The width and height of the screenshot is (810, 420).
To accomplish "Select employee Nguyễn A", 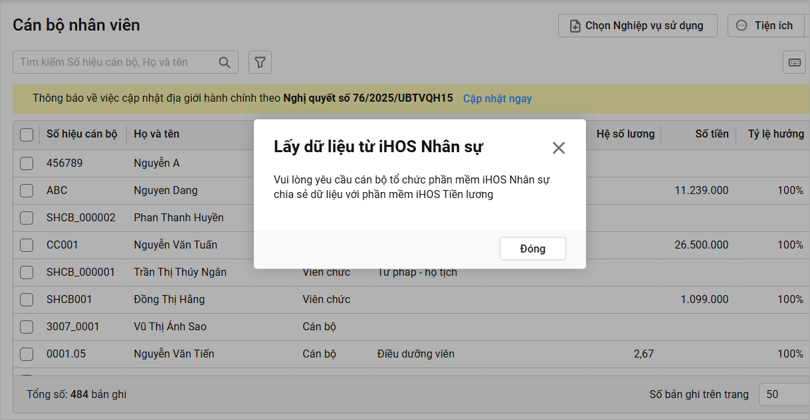I will click(x=157, y=163).
